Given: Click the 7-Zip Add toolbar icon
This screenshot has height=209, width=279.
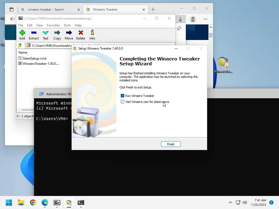Looking at the screenshot, I should pos(22,35).
